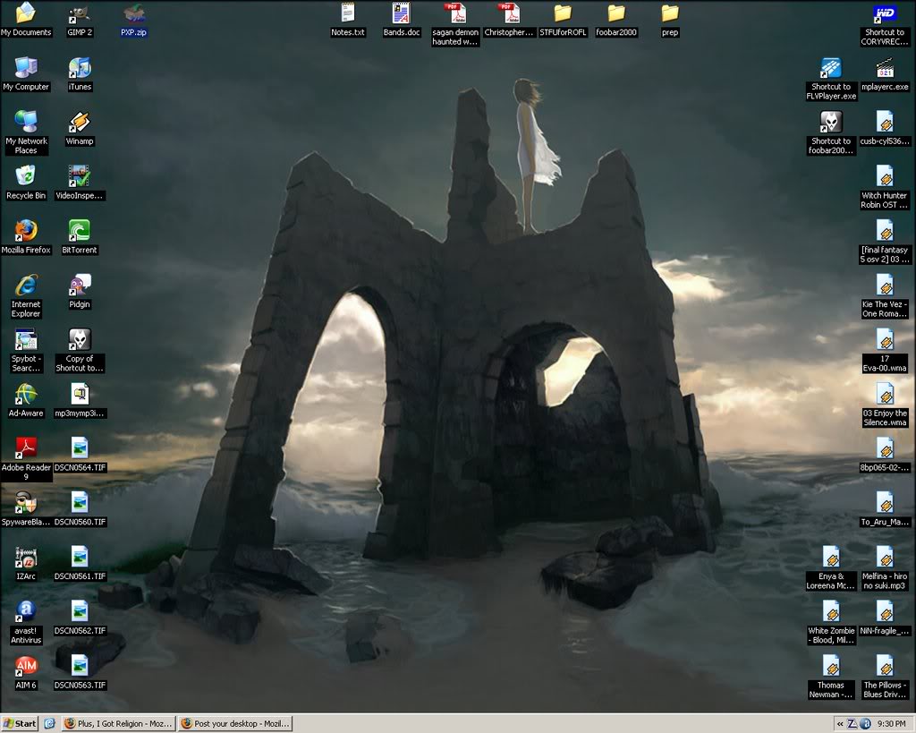Select the DSCN0564.TIF image file
This screenshot has height=733, width=916.
coord(80,447)
